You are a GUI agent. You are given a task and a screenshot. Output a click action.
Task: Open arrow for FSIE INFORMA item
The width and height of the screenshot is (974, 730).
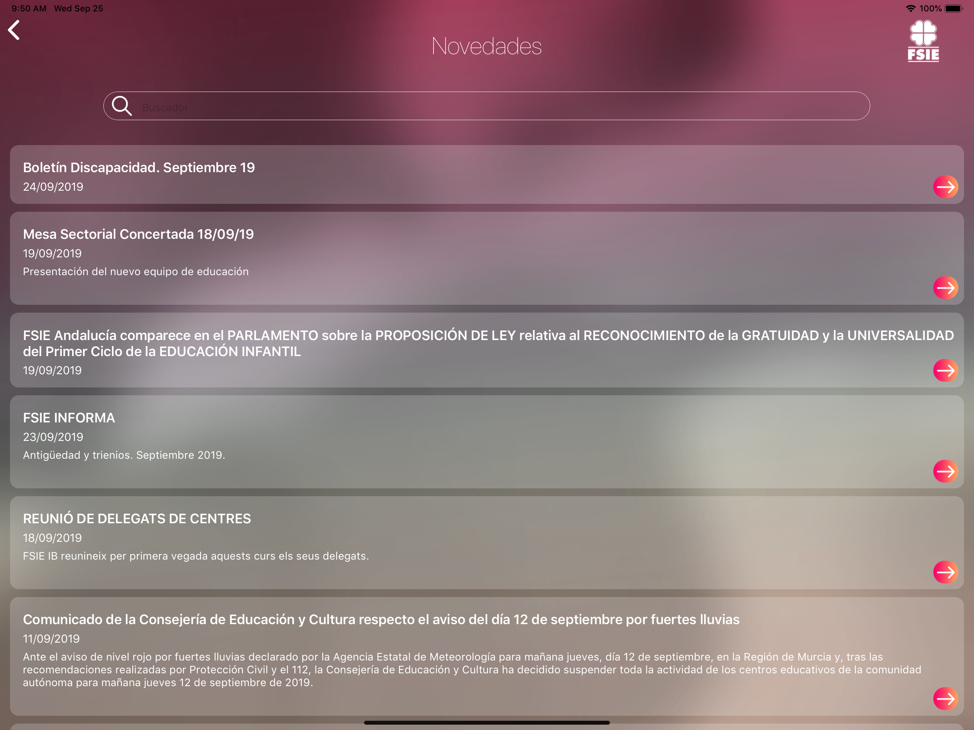pos(945,472)
